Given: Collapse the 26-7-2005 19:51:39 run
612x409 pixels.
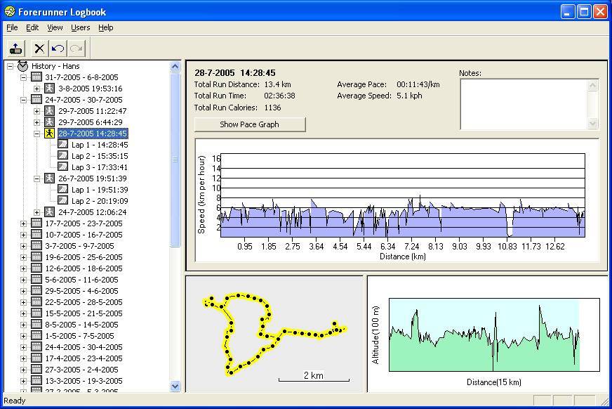Looking at the screenshot, I should point(36,179).
